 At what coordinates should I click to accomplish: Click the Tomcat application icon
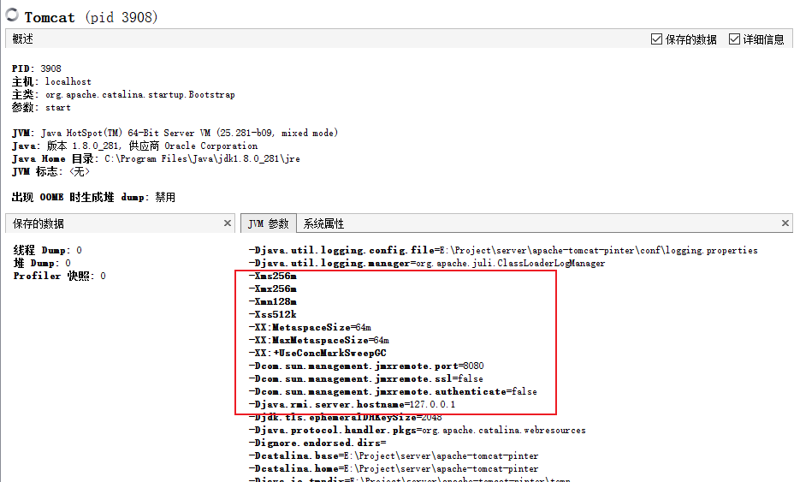12,15
